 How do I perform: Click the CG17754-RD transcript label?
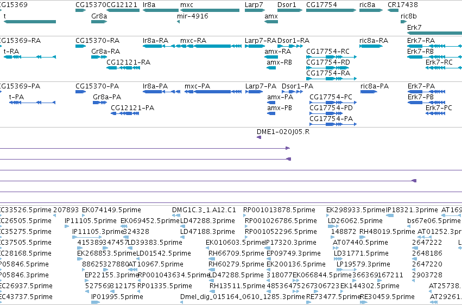328,62
